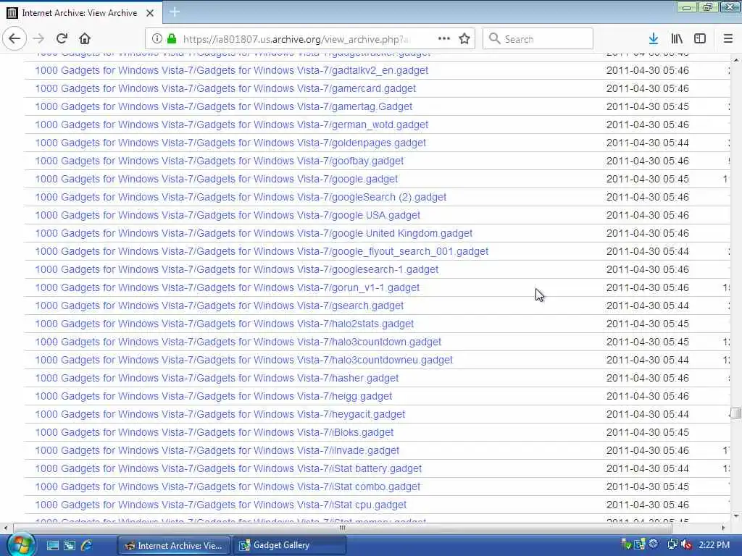Switch to Gadget Gallery taskbar button

pos(290,545)
